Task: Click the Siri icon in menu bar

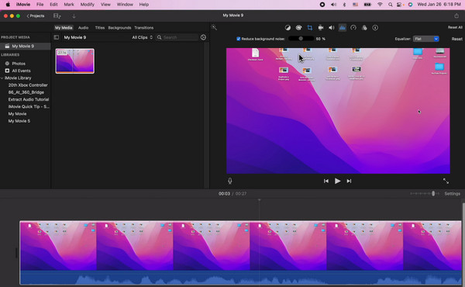Action: [410, 5]
